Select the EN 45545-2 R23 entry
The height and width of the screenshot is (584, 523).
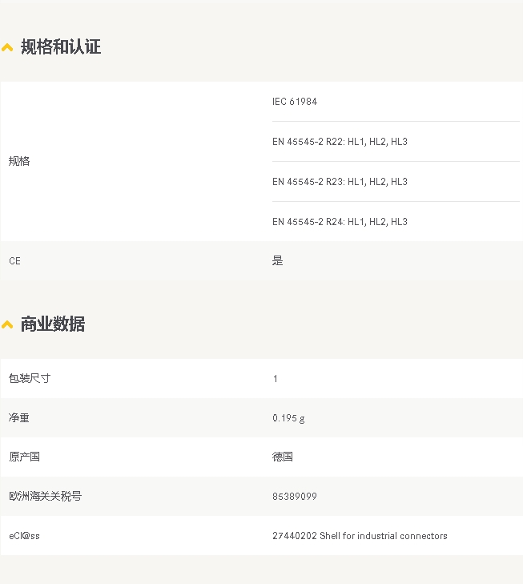340,182
